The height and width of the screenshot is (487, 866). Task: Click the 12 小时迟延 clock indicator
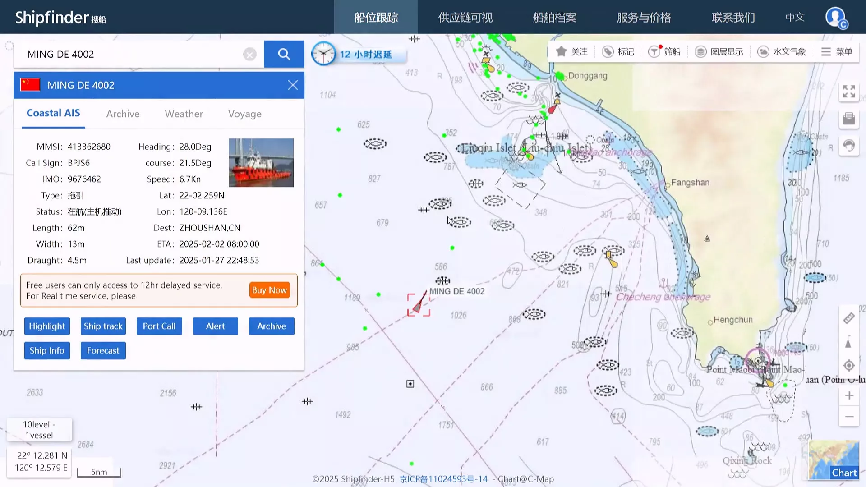click(359, 54)
